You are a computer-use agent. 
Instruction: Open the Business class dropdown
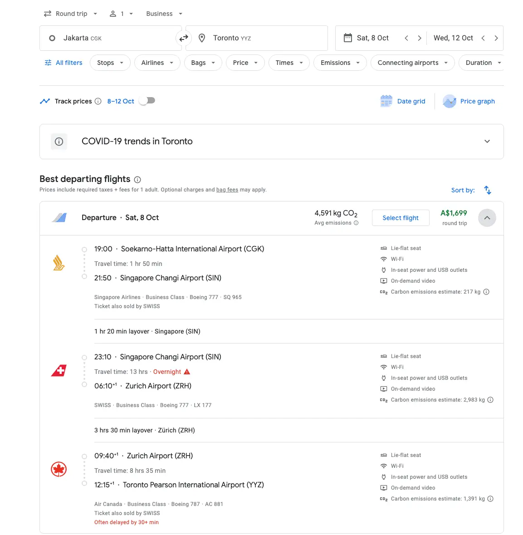point(164,14)
